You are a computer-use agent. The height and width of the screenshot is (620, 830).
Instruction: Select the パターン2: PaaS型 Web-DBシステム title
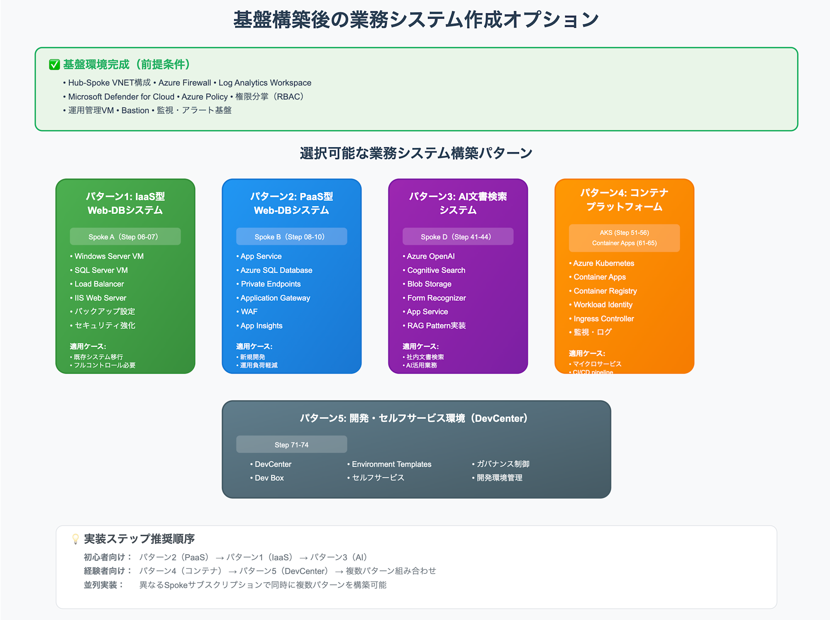coord(292,203)
